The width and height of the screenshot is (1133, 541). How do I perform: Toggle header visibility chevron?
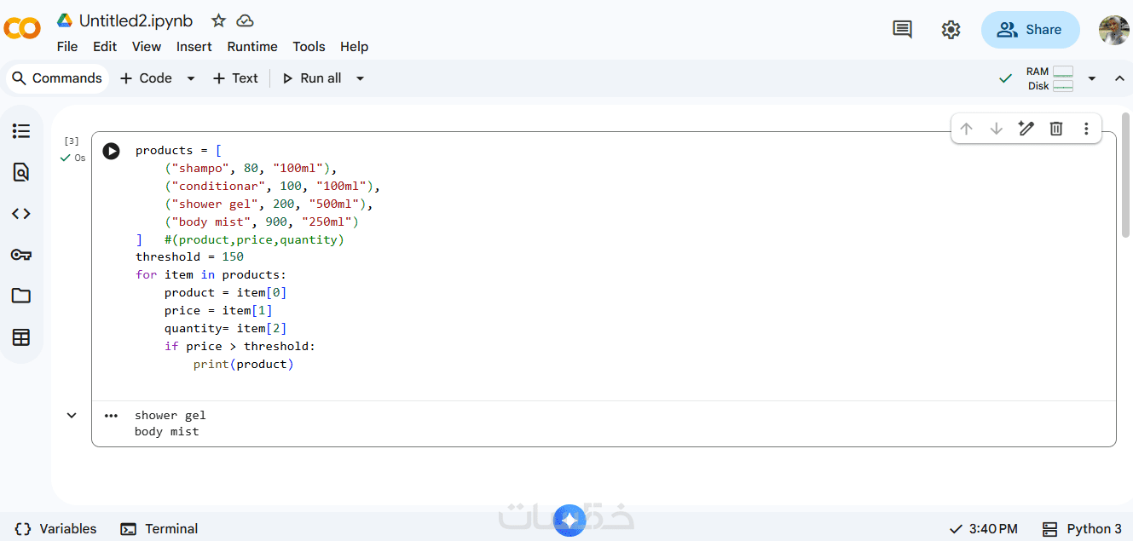(x=1119, y=78)
